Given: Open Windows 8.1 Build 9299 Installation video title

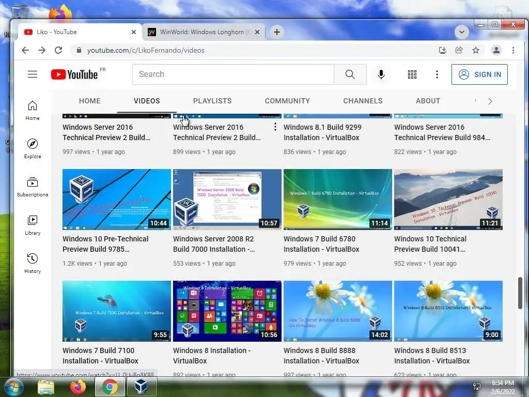Looking at the screenshot, I should (x=322, y=132).
